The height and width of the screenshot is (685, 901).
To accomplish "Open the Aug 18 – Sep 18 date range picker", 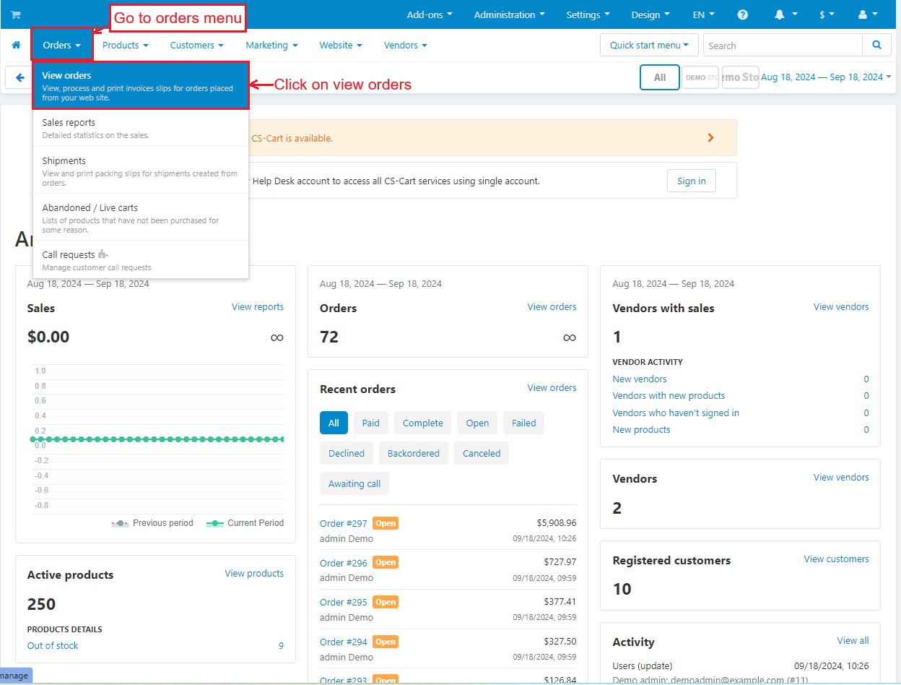I will [826, 77].
